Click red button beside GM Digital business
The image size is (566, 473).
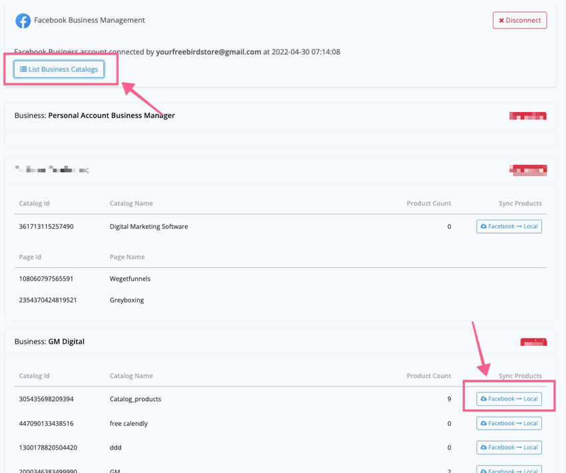click(x=533, y=342)
